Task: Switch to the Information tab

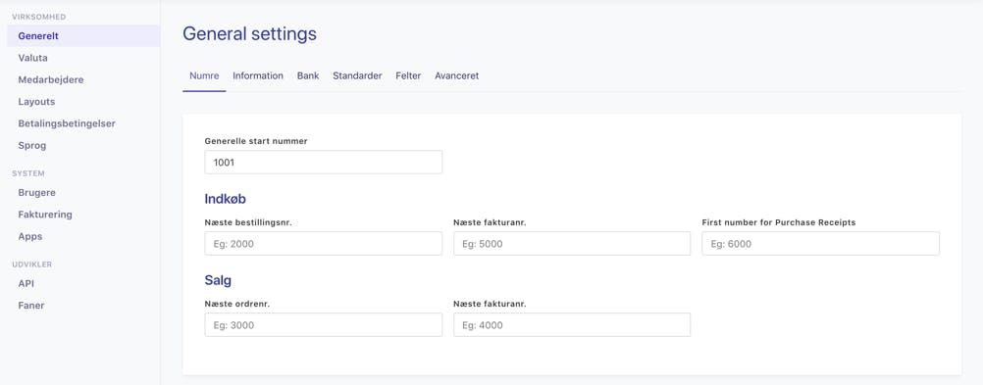Action: click(x=258, y=75)
